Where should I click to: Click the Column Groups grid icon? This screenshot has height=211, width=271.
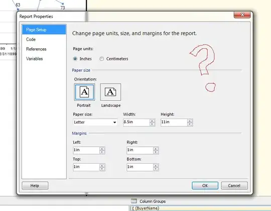[x=134, y=201]
